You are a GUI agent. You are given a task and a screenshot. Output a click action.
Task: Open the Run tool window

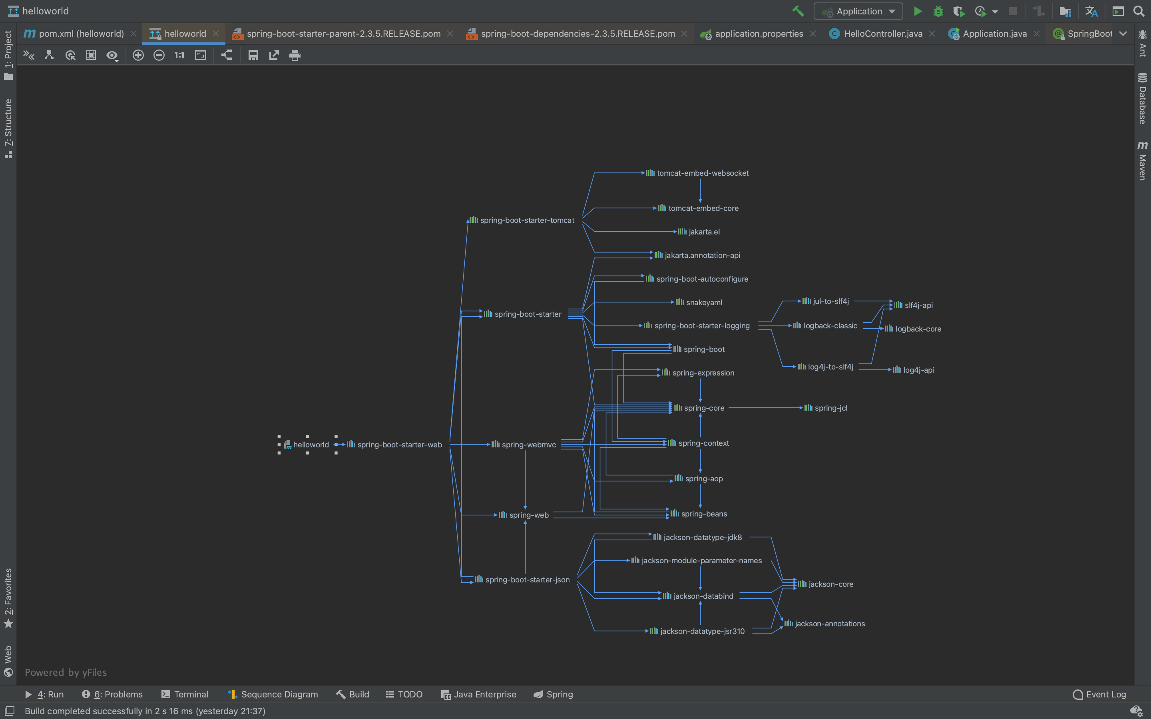(x=44, y=694)
